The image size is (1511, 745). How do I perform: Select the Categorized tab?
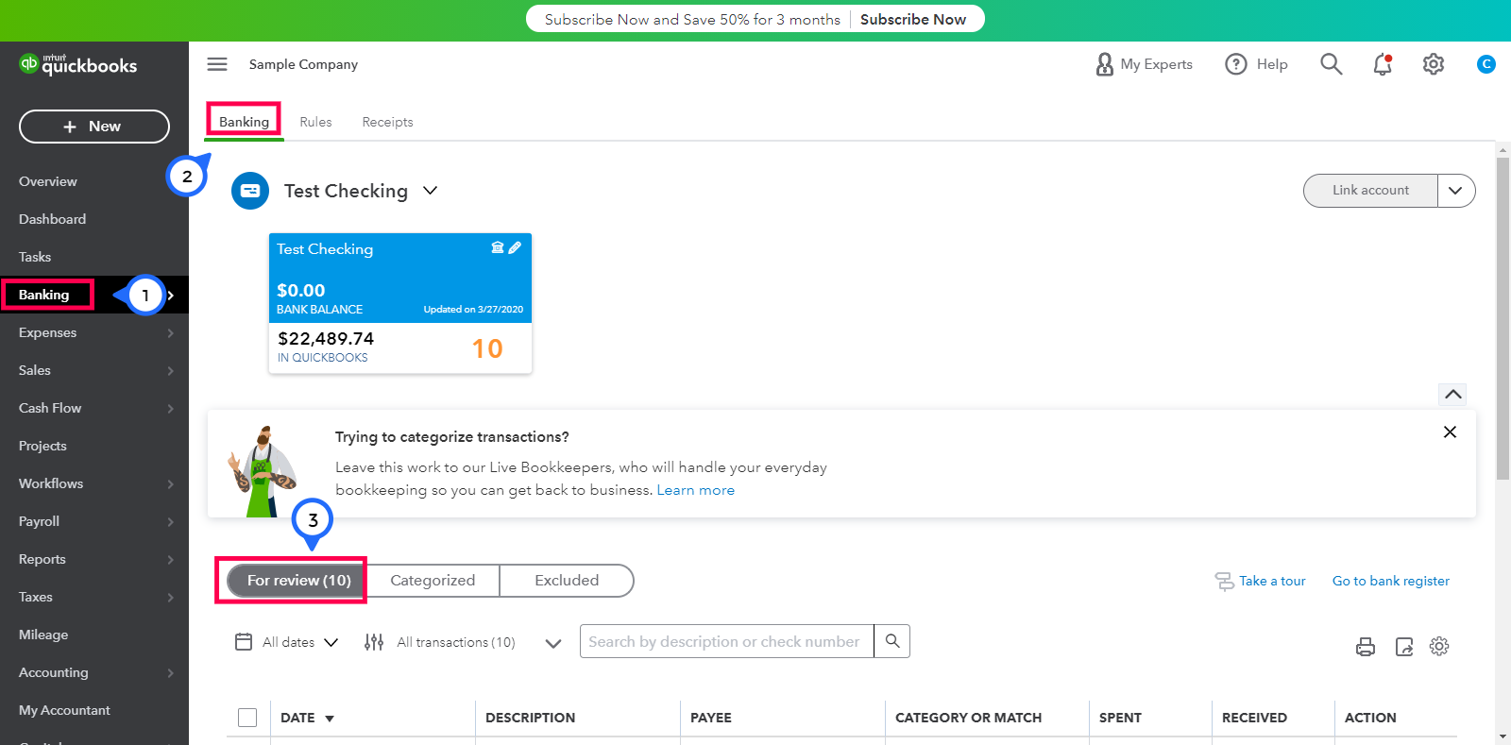433,581
